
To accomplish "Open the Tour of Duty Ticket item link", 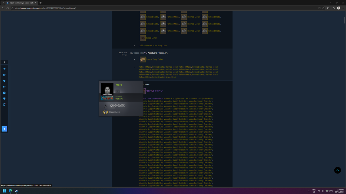I will 155,59.
